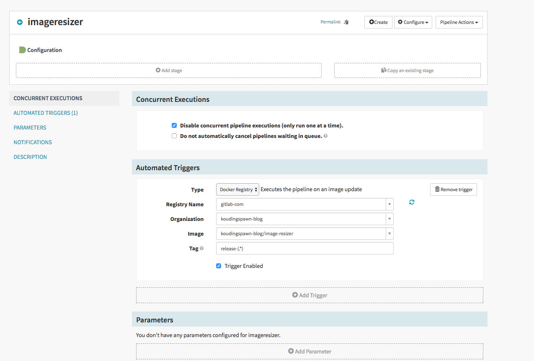Copy permalink using the clipboard icon
Image resolution: width=534 pixels, height=361 pixels.
pos(346,22)
